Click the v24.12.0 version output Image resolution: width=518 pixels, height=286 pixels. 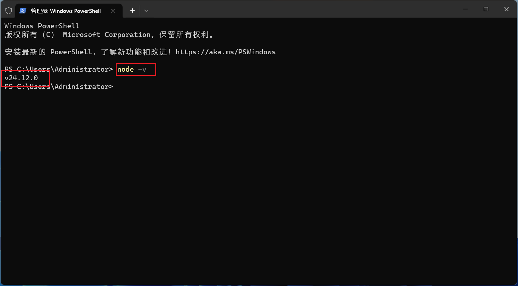tap(21, 78)
